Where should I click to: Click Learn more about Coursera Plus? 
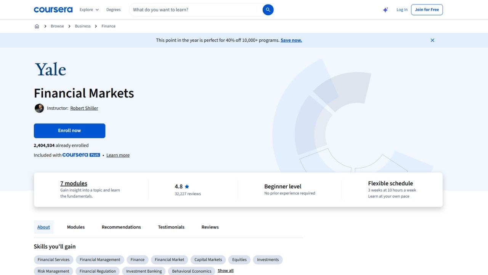[118, 155]
